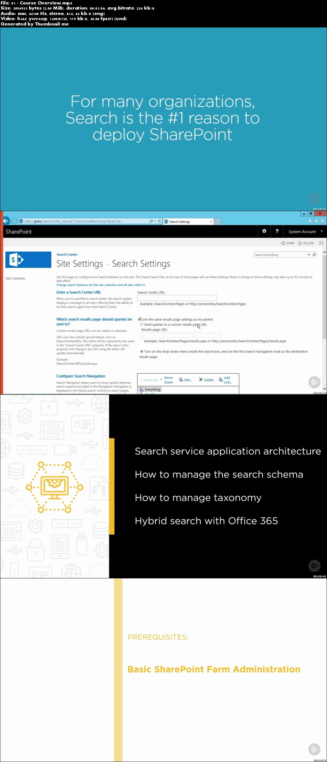The height and width of the screenshot is (762, 327).
Task: Click Pluralsight play watermark in Search Settings frame
Action: (x=314, y=382)
